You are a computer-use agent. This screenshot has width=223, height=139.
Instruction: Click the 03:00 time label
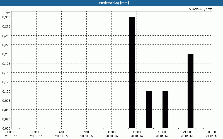pyautogui.click(x=37, y=132)
